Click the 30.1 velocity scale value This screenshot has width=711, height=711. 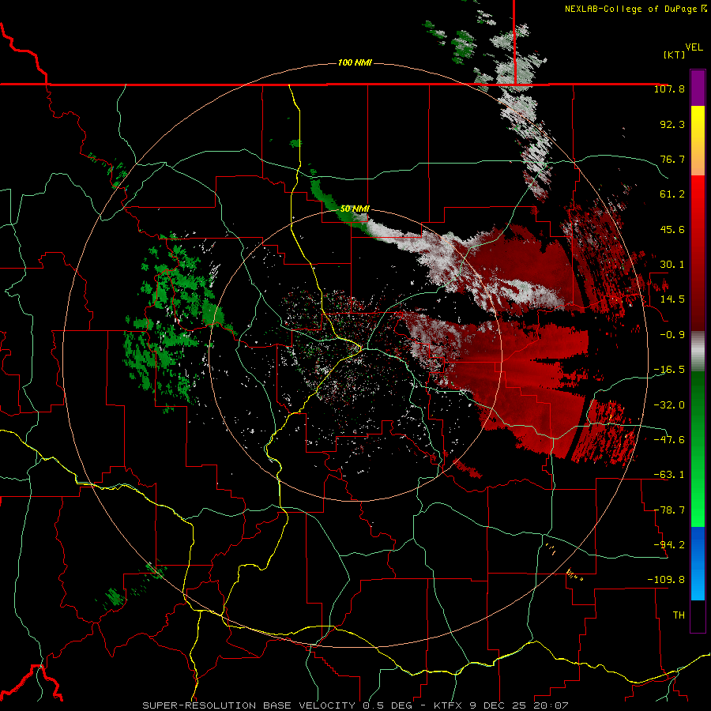[x=672, y=265]
